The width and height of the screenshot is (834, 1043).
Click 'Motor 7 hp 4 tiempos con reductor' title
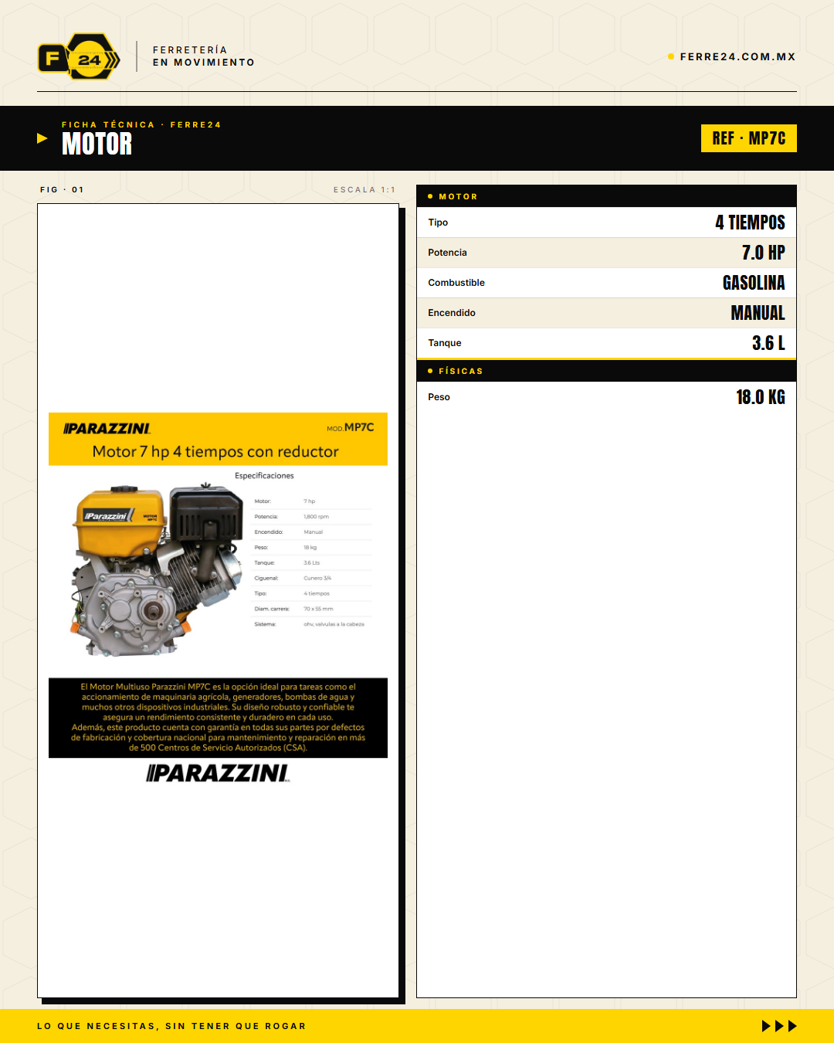[x=215, y=452]
